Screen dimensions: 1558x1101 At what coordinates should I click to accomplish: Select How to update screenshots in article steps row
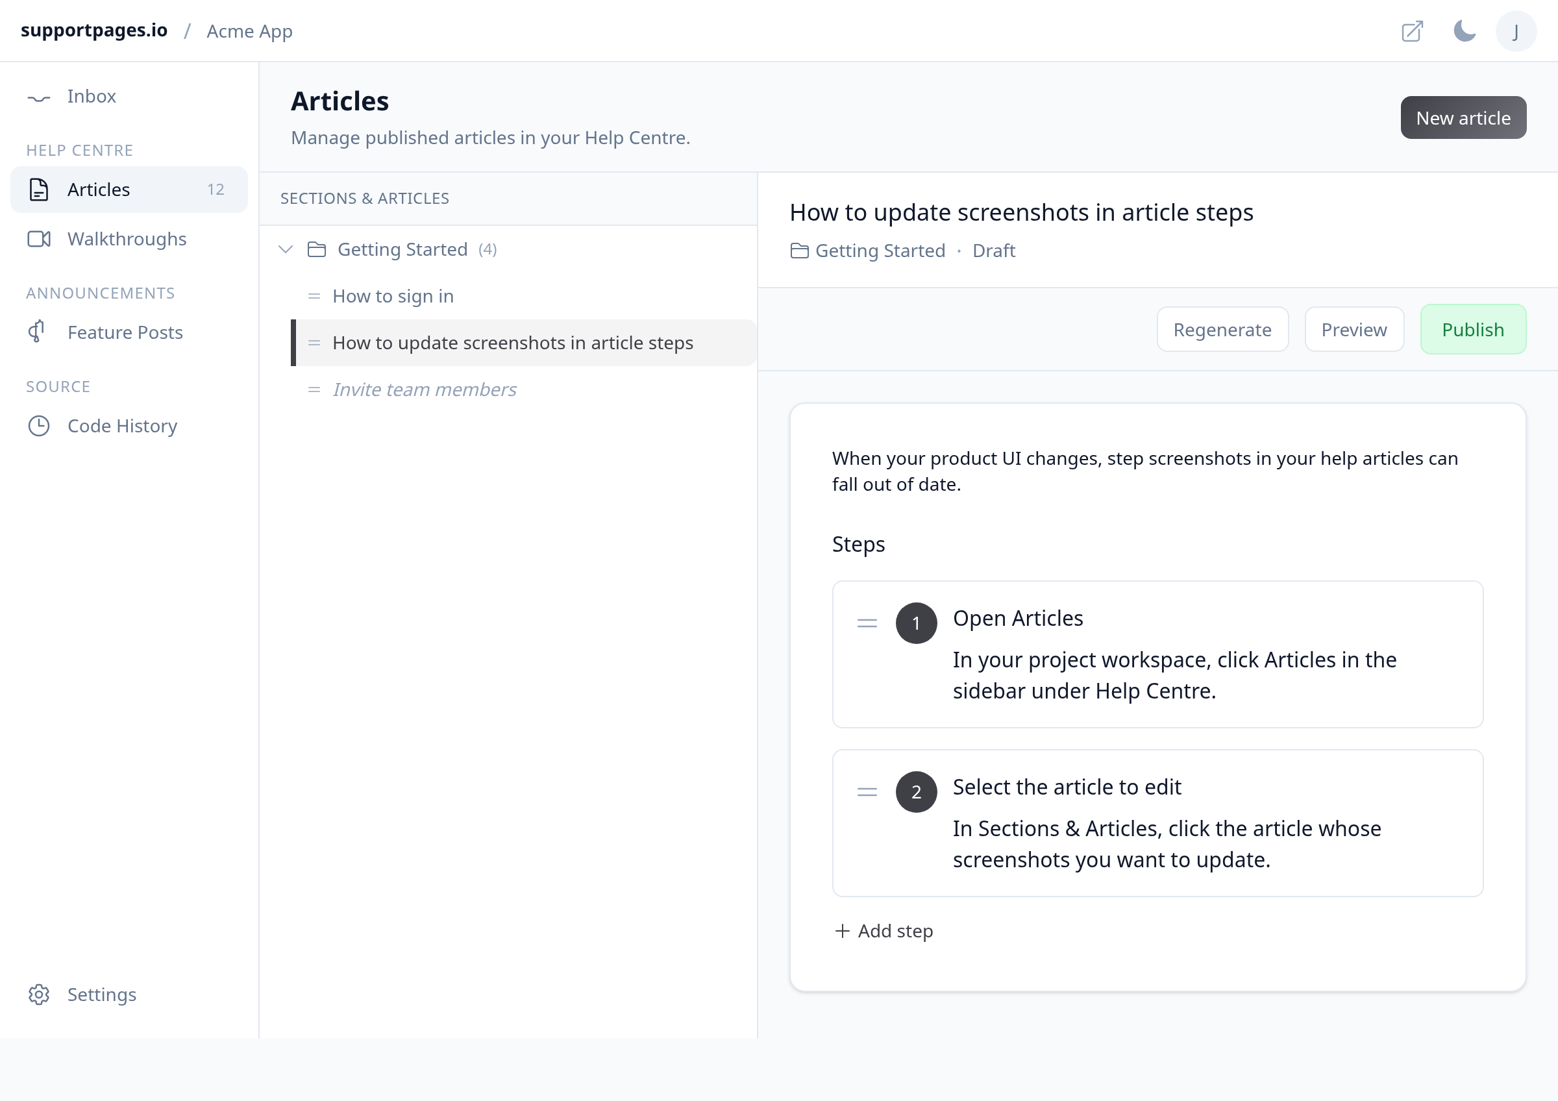(x=523, y=343)
